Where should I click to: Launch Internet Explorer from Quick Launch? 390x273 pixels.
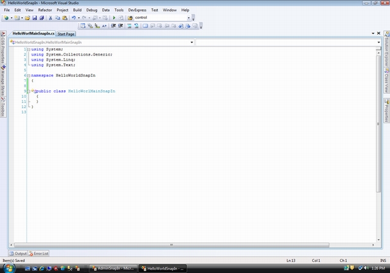(x=41, y=269)
